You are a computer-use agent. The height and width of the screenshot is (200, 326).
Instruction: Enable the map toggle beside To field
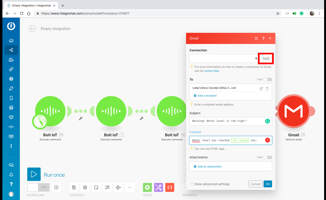[267, 79]
